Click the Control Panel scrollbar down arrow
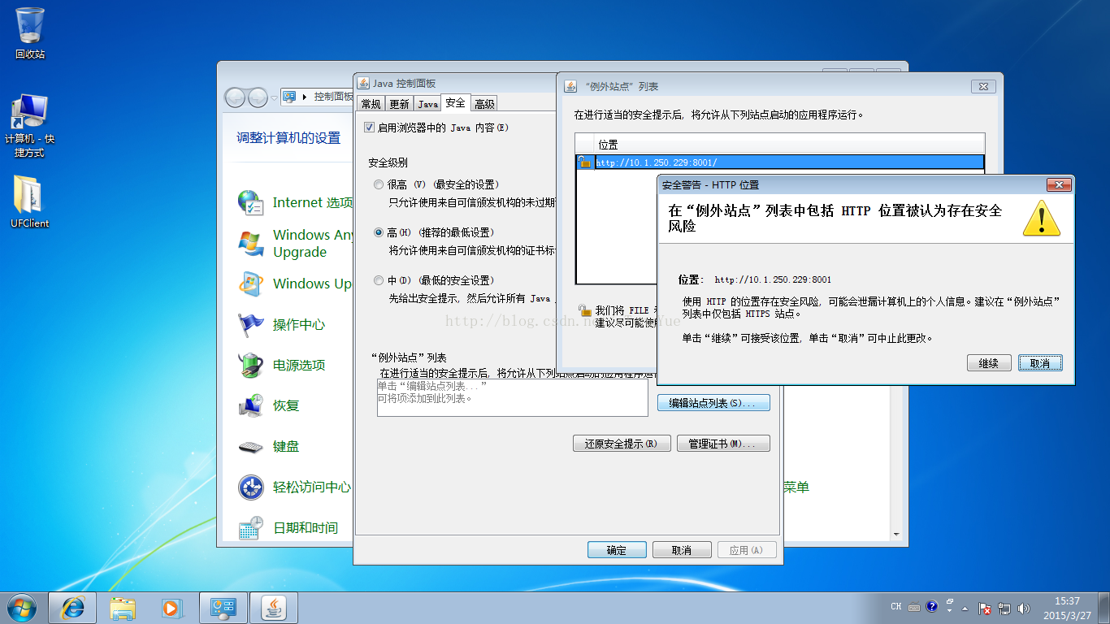This screenshot has width=1110, height=624. click(x=896, y=534)
